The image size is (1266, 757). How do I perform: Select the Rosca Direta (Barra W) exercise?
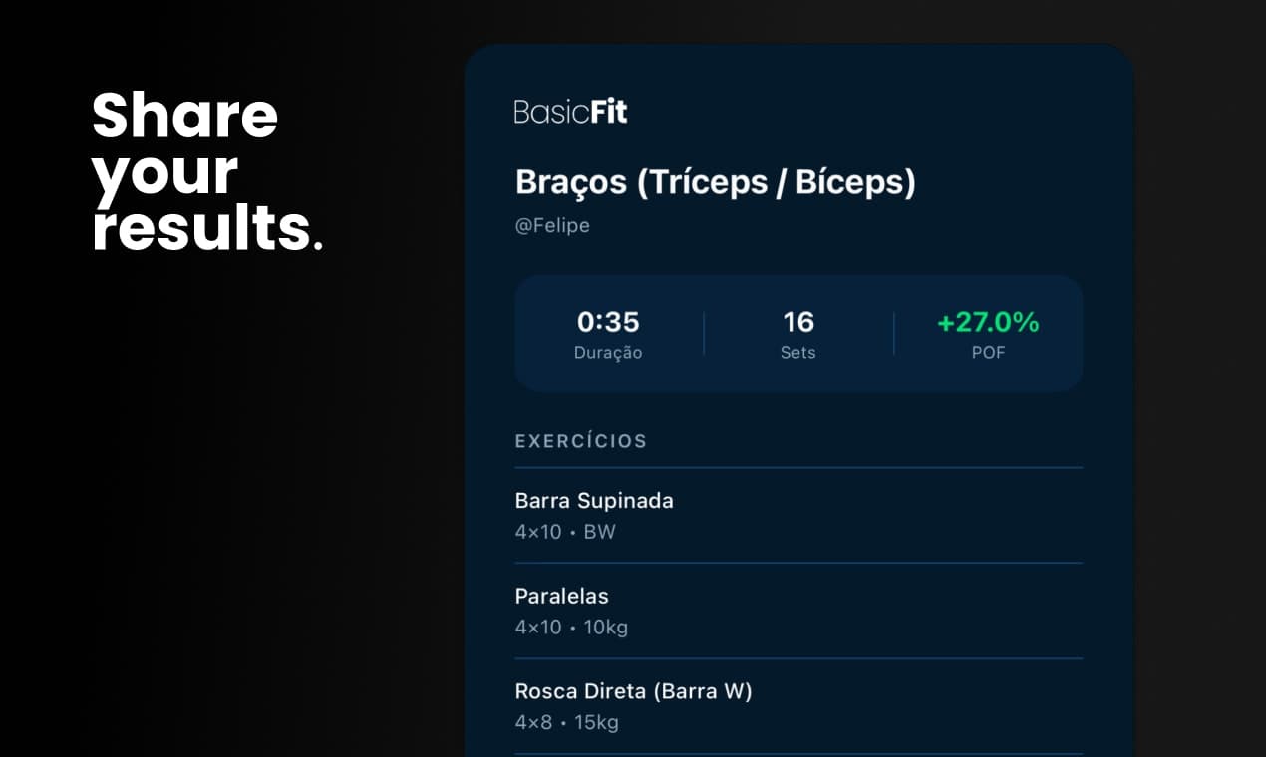pyautogui.click(x=634, y=691)
